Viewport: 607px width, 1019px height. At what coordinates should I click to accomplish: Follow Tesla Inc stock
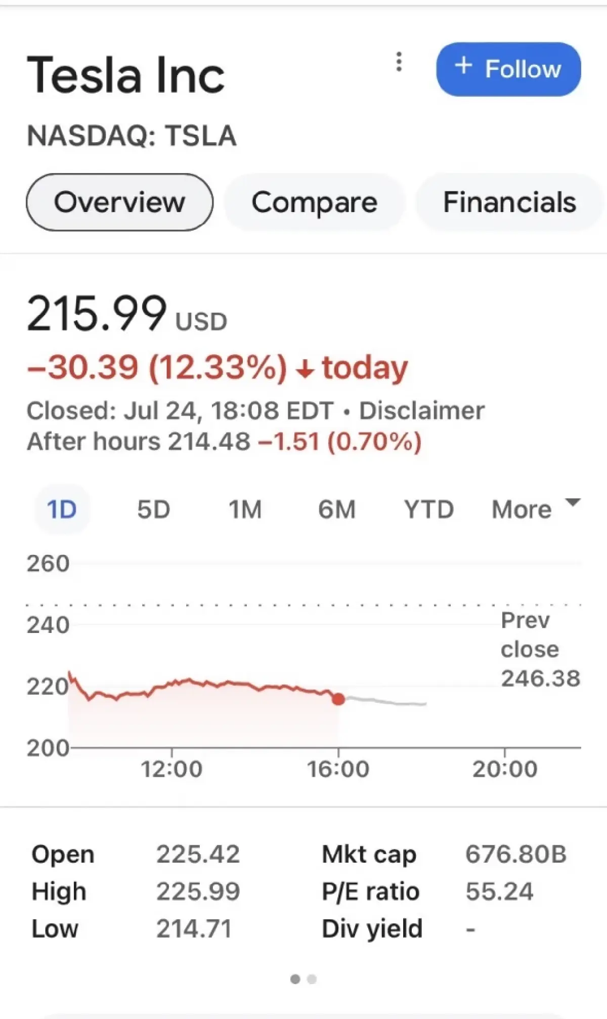click(508, 69)
